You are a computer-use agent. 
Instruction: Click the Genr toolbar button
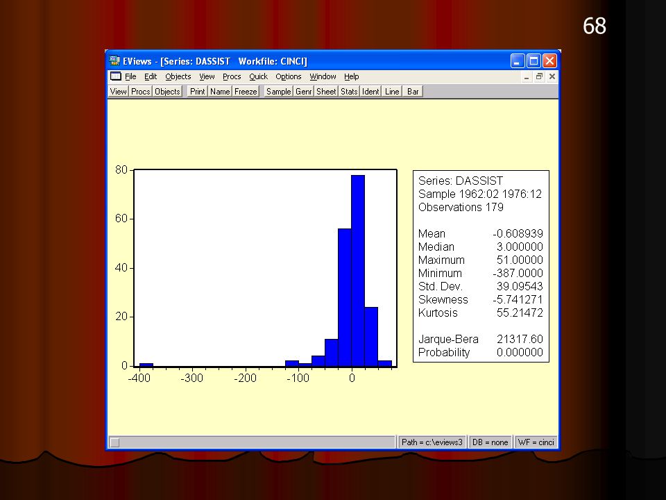tap(304, 92)
